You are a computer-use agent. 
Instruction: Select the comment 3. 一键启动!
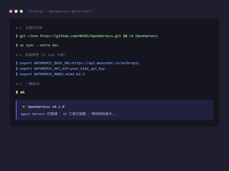(x=28, y=84)
